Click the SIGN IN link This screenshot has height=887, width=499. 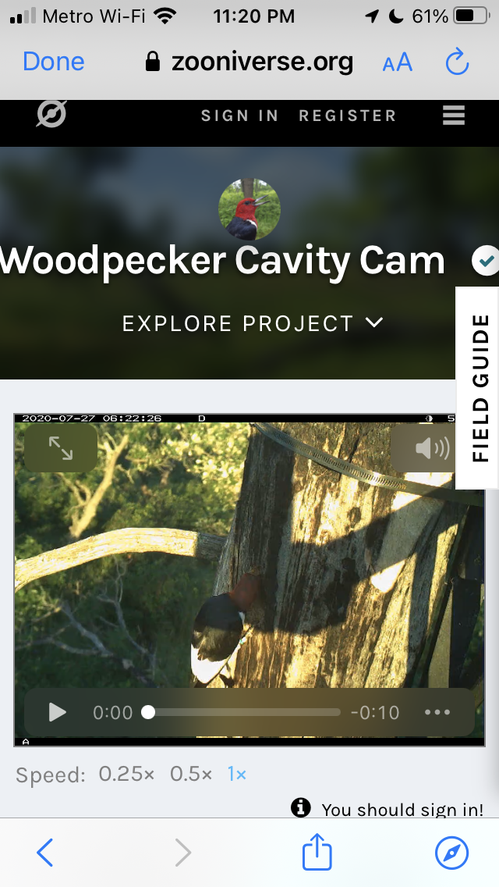[239, 116]
